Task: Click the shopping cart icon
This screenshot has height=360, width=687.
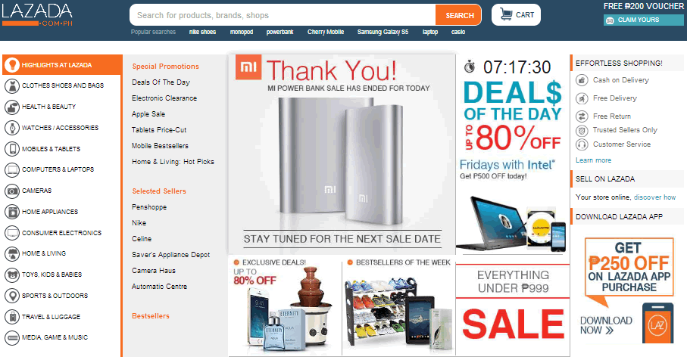Action: [x=506, y=14]
